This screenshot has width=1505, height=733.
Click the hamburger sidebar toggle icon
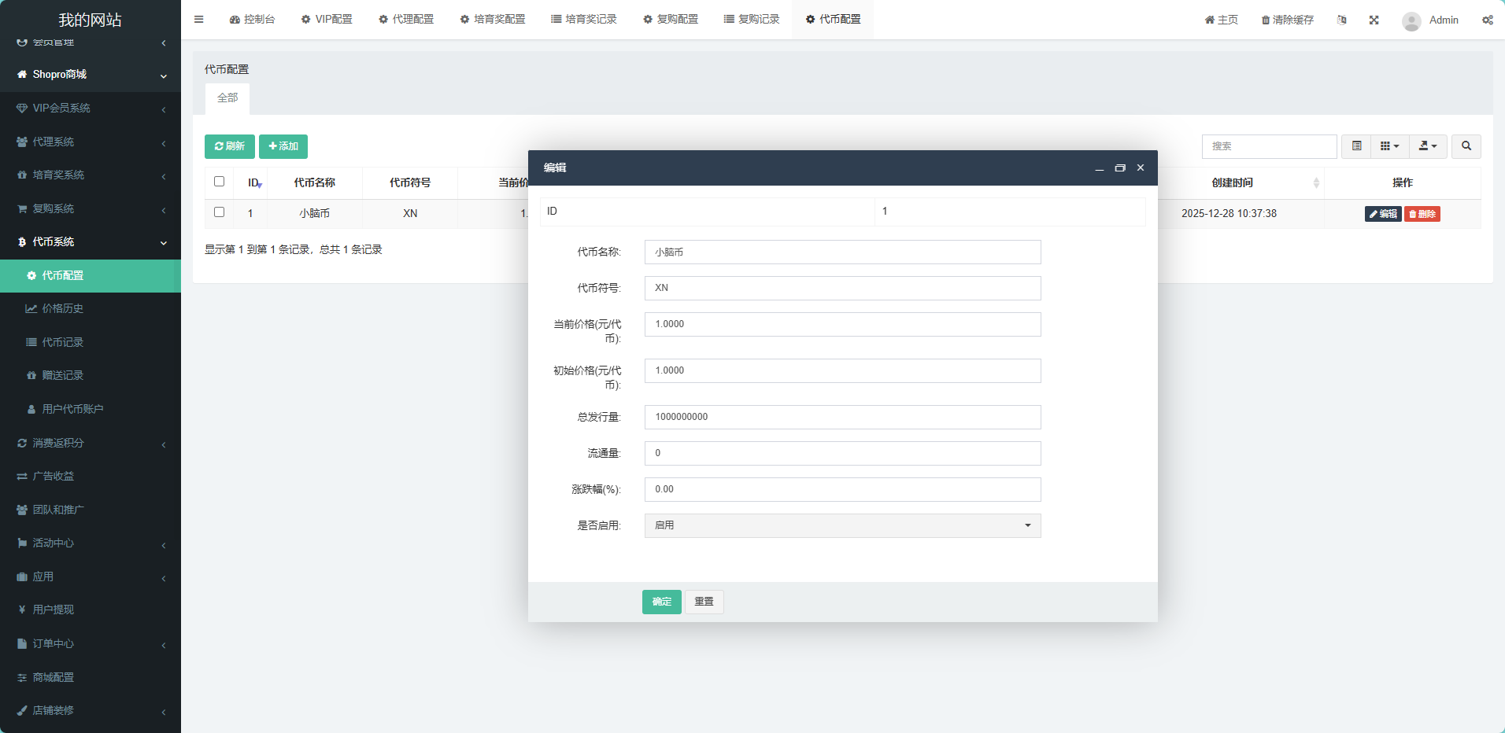click(x=198, y=20)
